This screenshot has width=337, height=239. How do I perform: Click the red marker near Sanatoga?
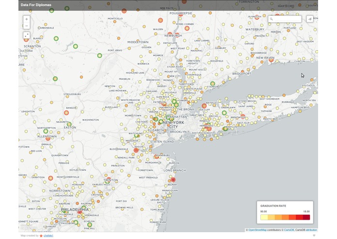(50, 178)
